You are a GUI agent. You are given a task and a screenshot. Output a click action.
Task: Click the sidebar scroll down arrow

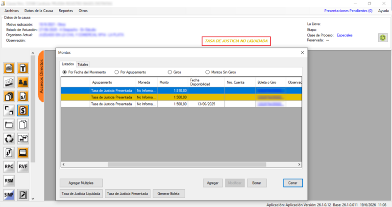[33, 199]
